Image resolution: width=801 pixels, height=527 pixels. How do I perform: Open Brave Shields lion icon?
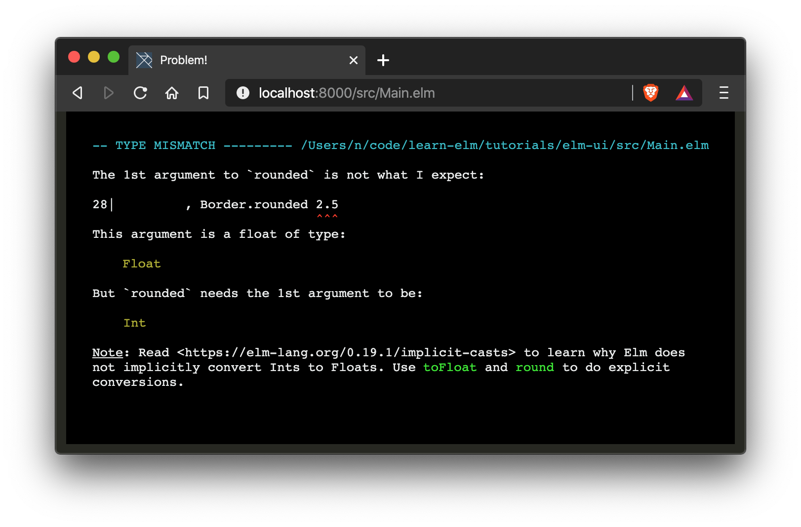(x=651, y=93)
